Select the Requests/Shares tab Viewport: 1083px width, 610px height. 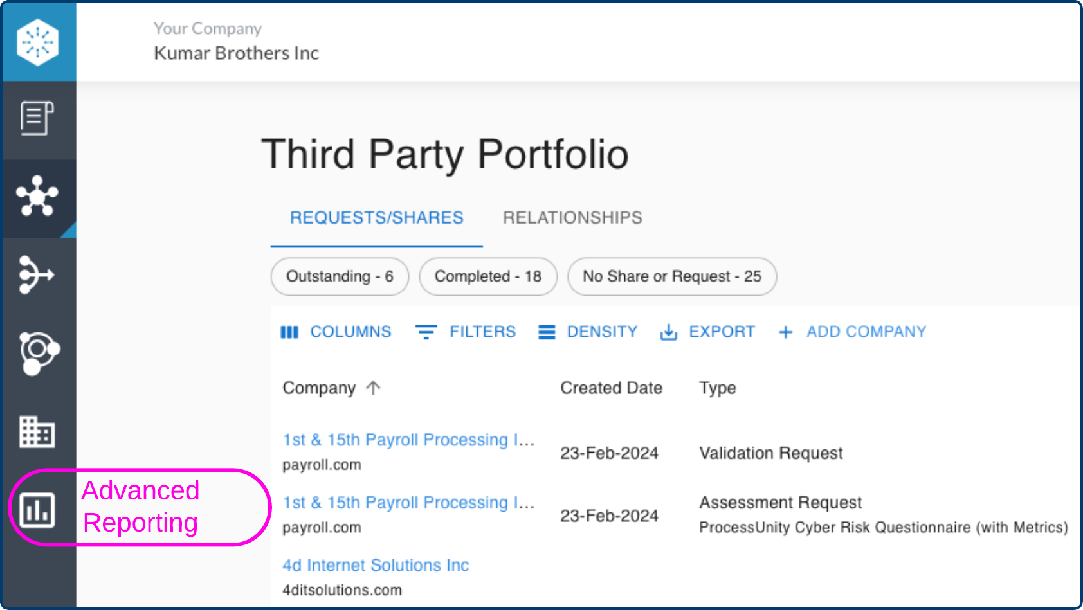376,217
